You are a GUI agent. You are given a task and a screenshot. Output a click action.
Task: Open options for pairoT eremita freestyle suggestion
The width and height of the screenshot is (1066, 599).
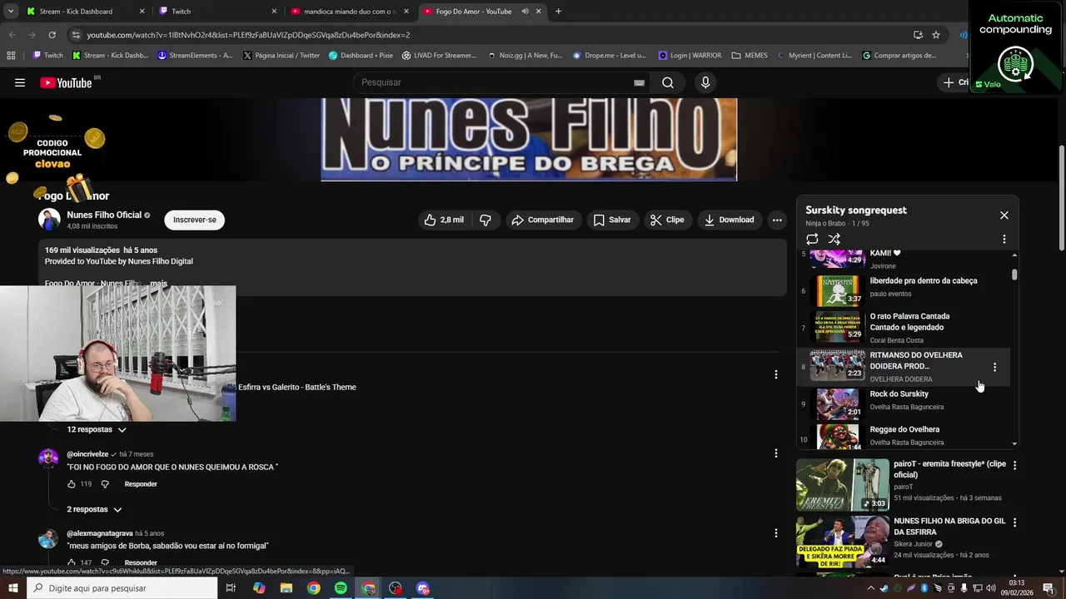tap(1014, 465)
